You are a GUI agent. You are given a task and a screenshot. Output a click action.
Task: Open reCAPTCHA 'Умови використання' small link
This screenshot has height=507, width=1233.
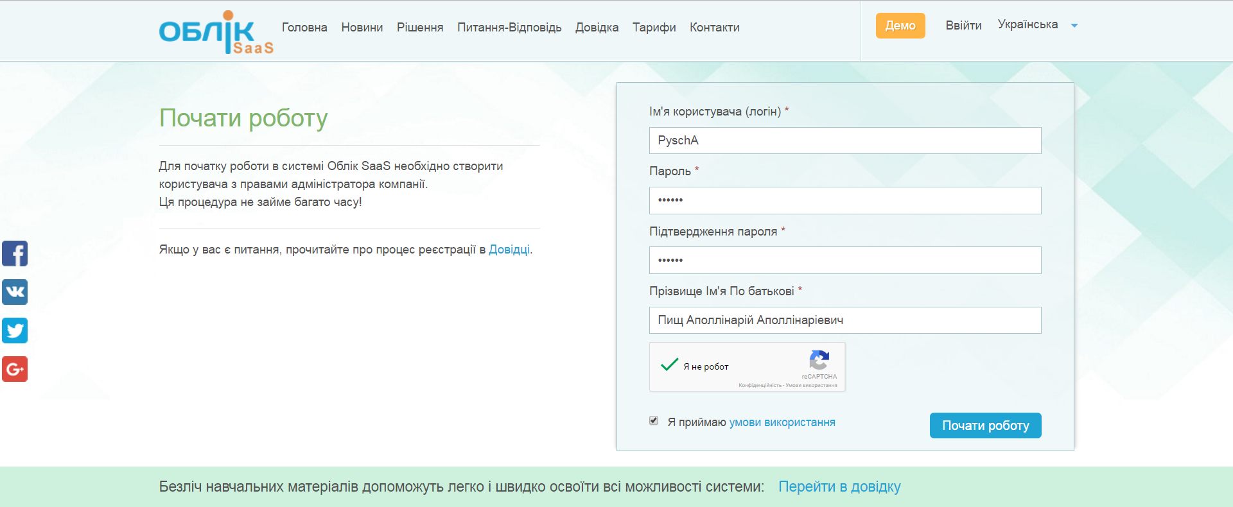coord(811,386)
